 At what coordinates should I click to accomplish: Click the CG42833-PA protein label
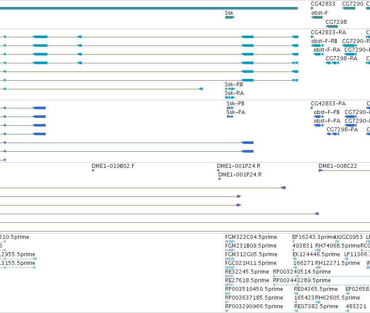click(328, 104)
